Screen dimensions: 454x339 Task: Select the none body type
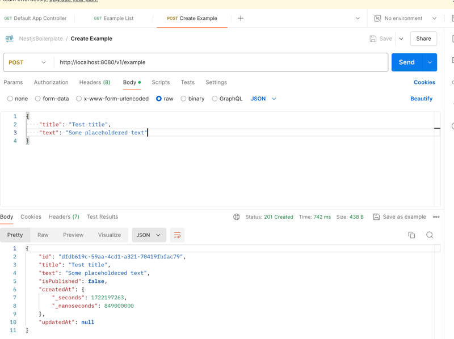10,99
